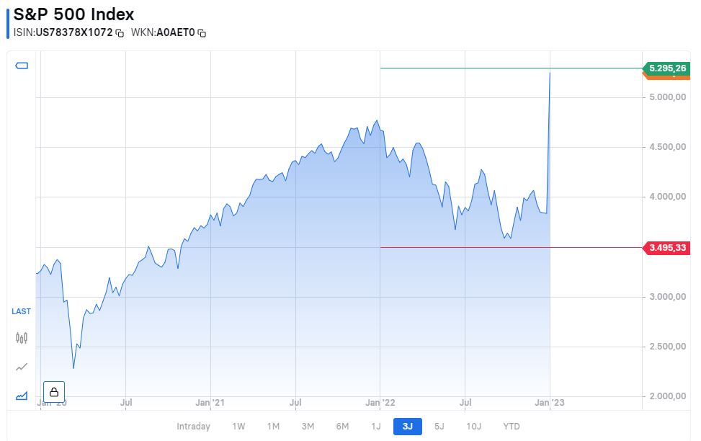Expand the 5J range view
Screen dimensions: 701x441
pyautogui.click(x=438, y=426)
